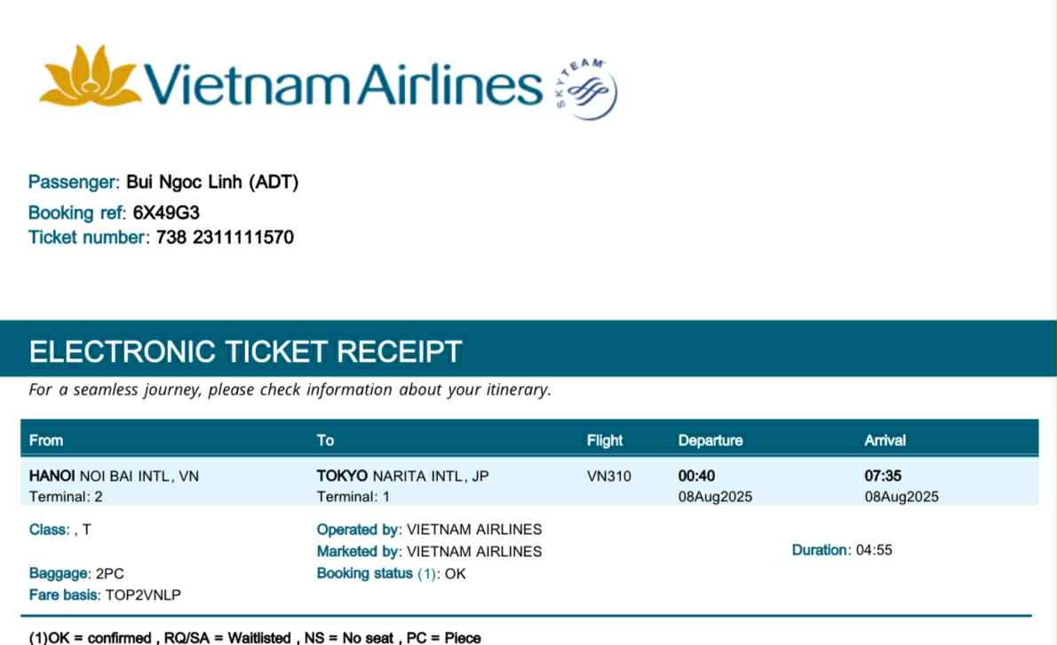Select the HANOI origin airport text

[114, 476]
